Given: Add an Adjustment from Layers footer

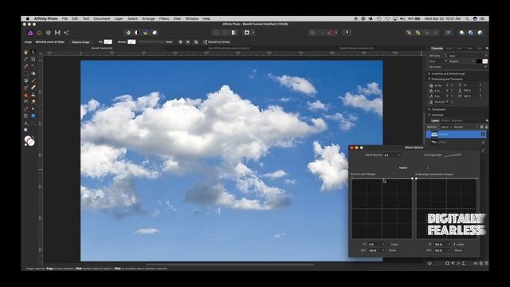Looking at the screenshot, I should point(453,263).
